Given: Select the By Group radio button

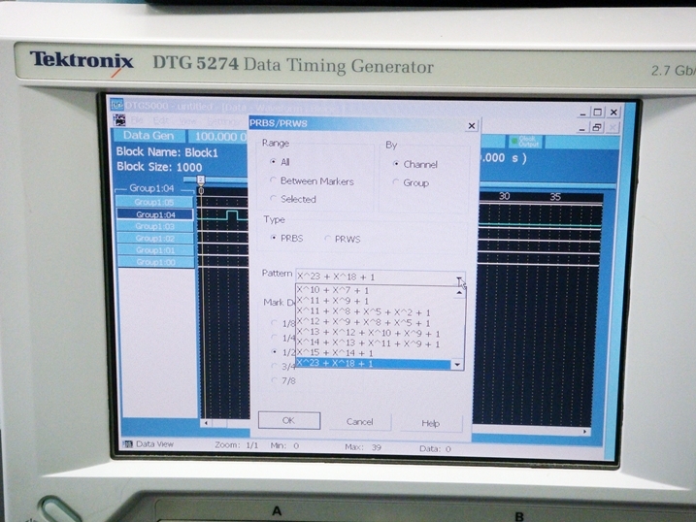Looking at the screenshot, I should tap(396, 181).
